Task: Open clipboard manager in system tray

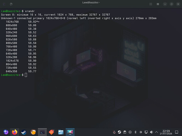Action: (125, 132)
